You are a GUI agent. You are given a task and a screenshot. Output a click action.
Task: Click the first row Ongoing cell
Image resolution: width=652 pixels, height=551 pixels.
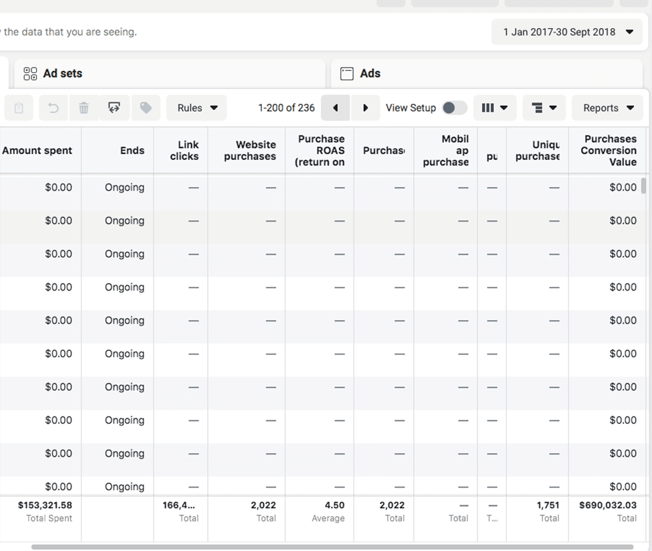pyautogui.click(x=124, y=187)
